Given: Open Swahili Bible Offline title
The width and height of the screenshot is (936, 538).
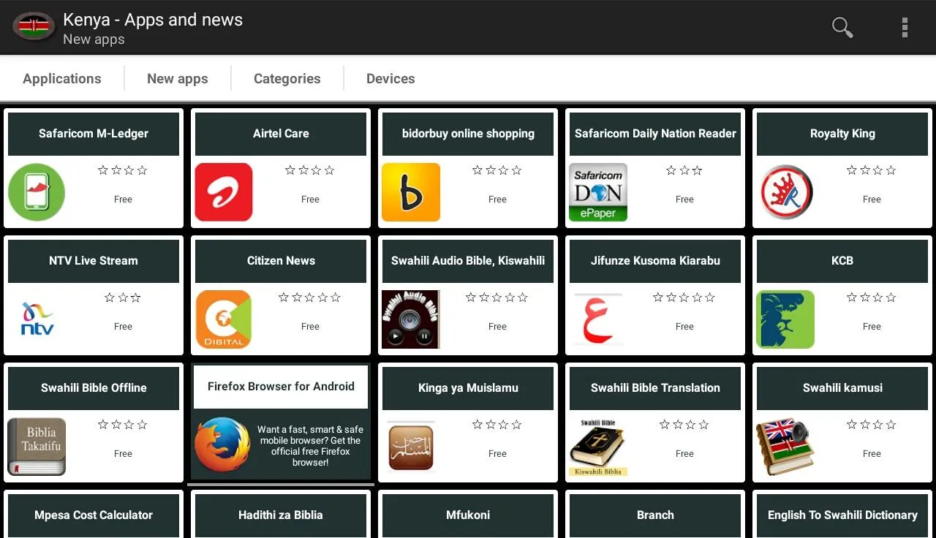Looking at the screenshot, I should tap(94, 388).
